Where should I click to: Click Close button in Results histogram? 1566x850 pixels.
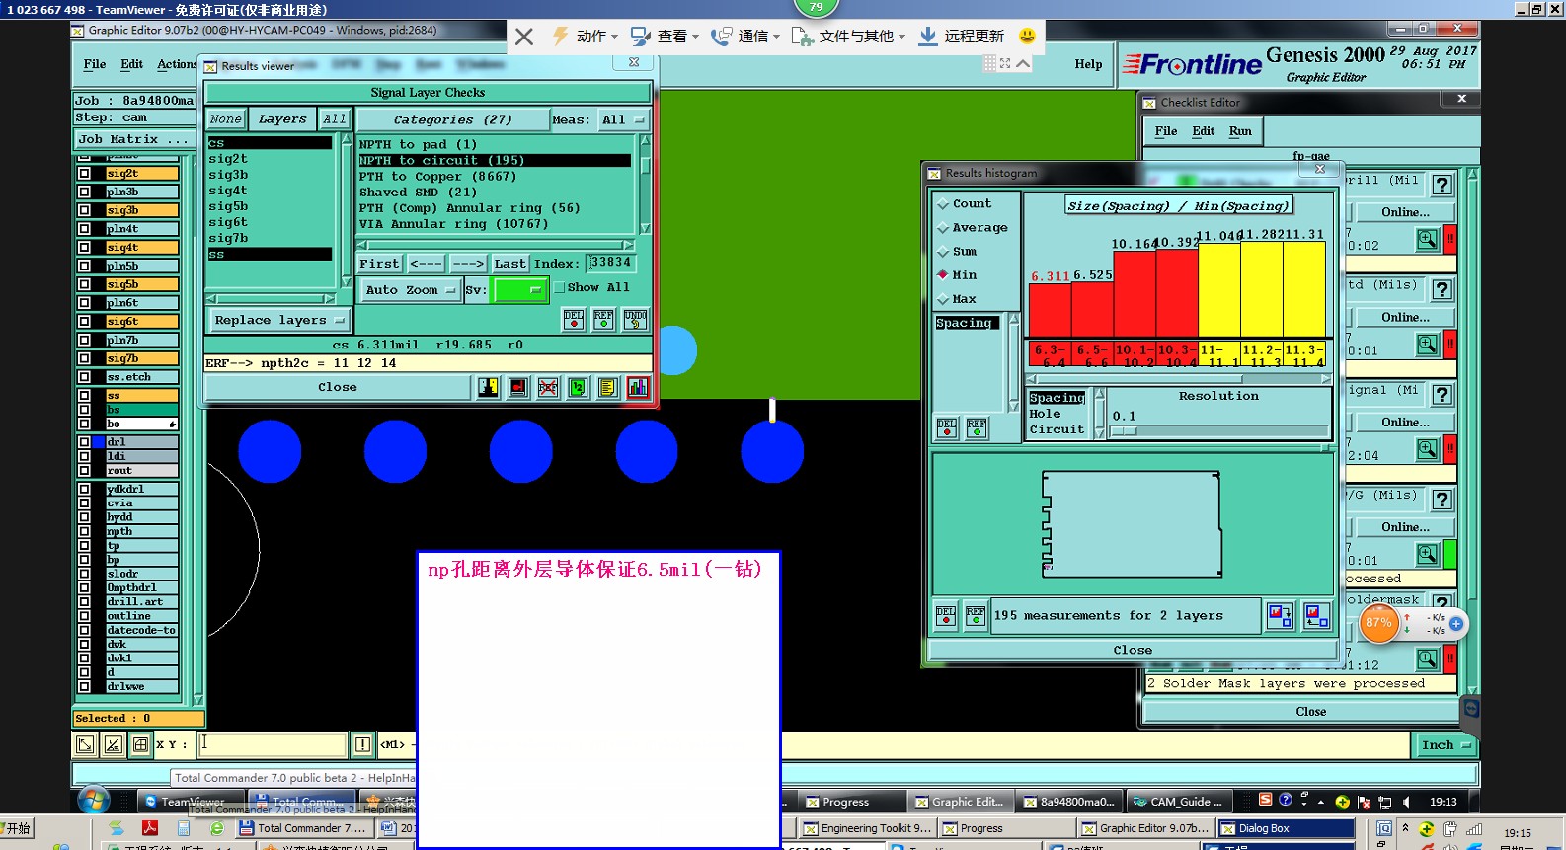1133,651
